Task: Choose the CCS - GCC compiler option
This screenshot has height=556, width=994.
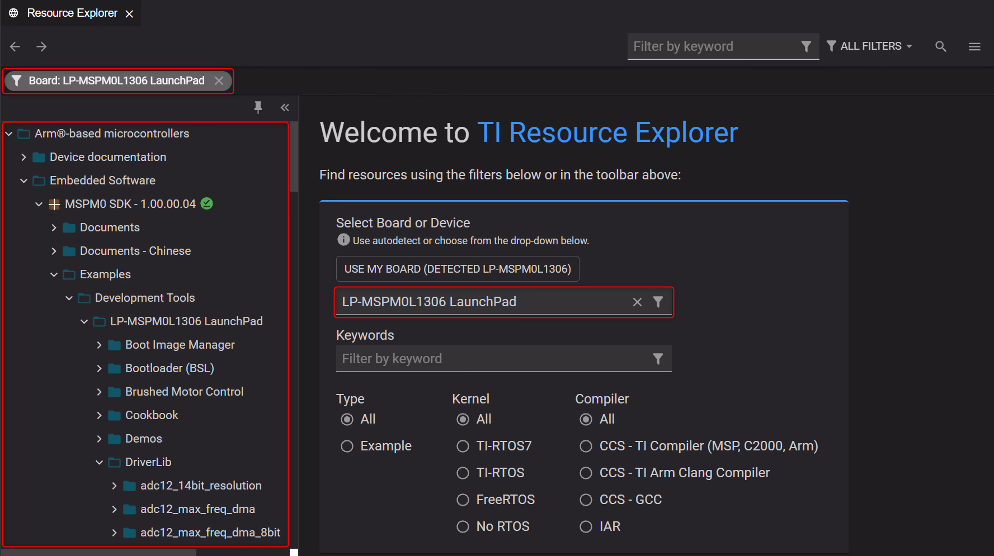Action: (586, 500)
